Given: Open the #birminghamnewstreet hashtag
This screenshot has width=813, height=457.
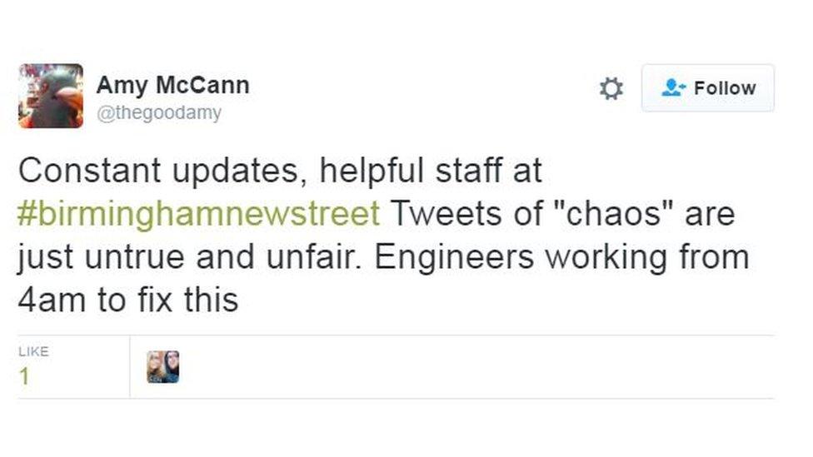Looking at the screenshot, I should click(198, 214).
